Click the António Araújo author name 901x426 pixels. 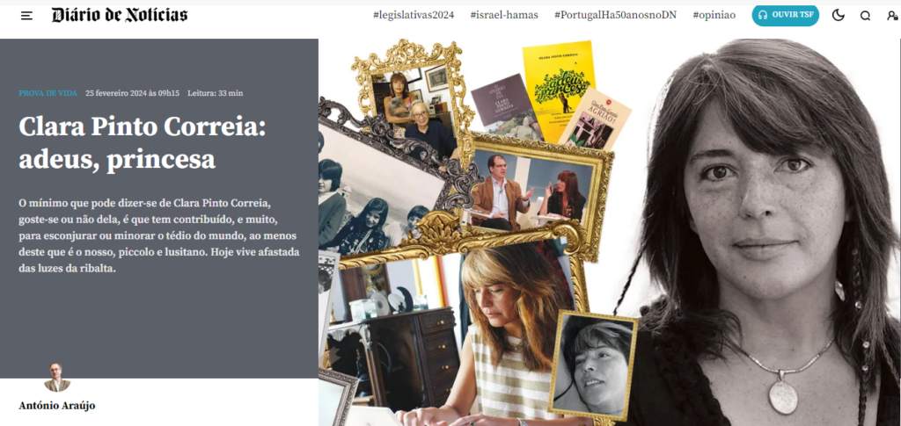pos(57,406)
